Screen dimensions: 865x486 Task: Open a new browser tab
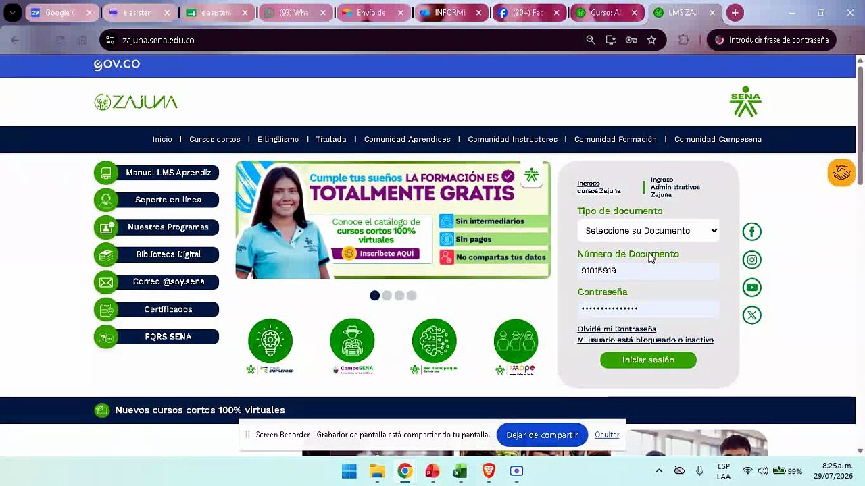735,13
